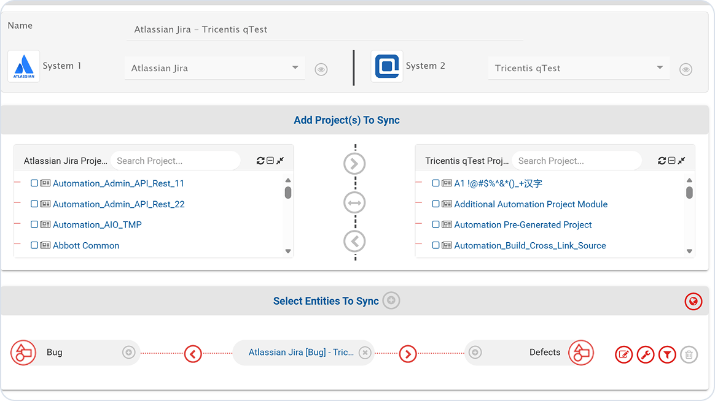Click the red edit pencil icon
The image size is (715, 401).
[x=624, y=354]
